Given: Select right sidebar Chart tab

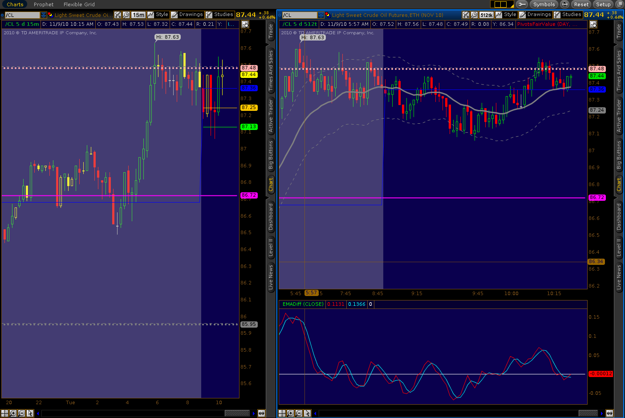Looking at the screenshot, I should coord(619,185).
